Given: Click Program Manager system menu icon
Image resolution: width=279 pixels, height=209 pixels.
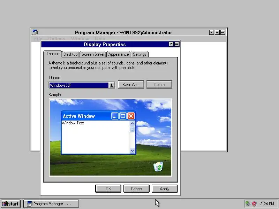Looking at the screenshot, I should click(35, 32).
